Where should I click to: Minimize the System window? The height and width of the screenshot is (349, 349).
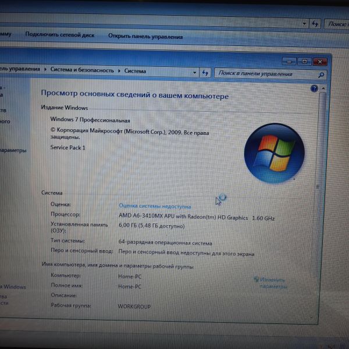[289, 61]
